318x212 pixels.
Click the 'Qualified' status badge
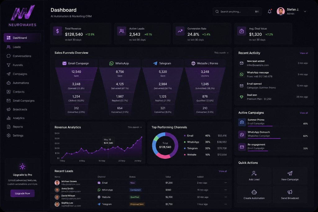[135, 197]
